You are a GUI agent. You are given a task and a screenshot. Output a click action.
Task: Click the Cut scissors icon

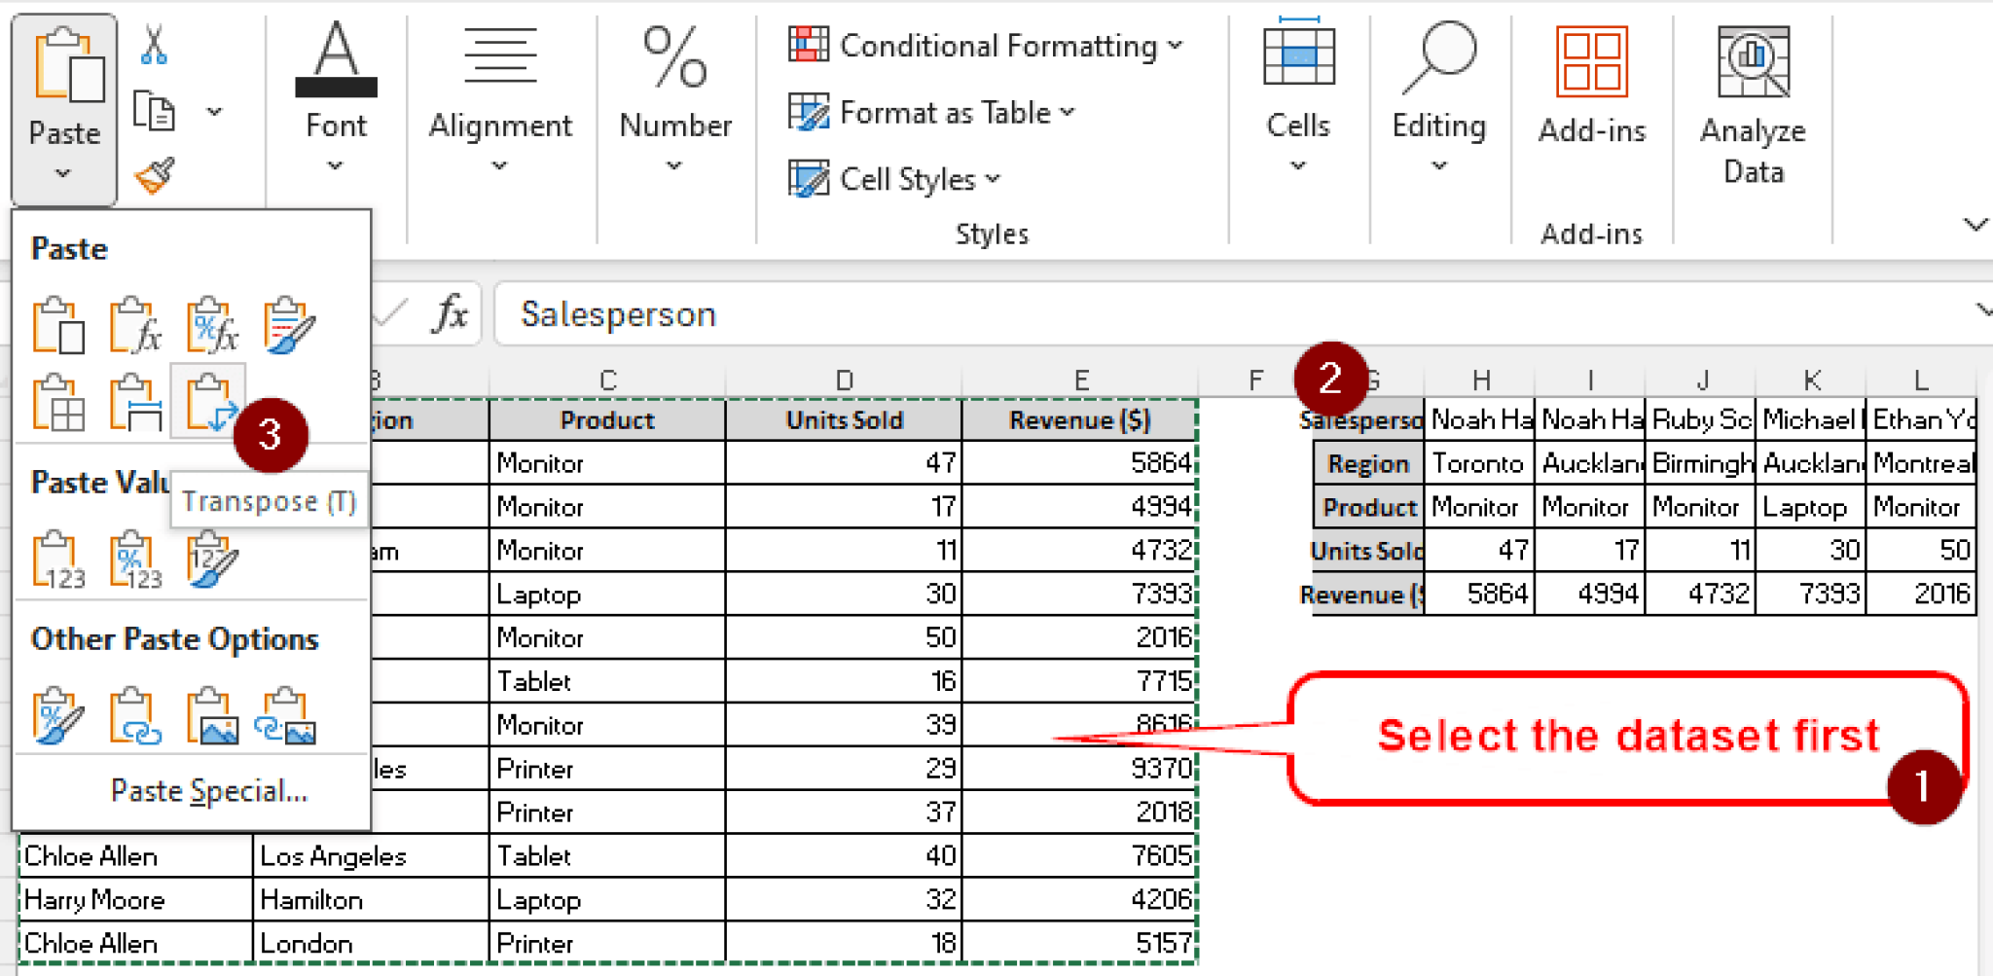[x=154, y=44]
